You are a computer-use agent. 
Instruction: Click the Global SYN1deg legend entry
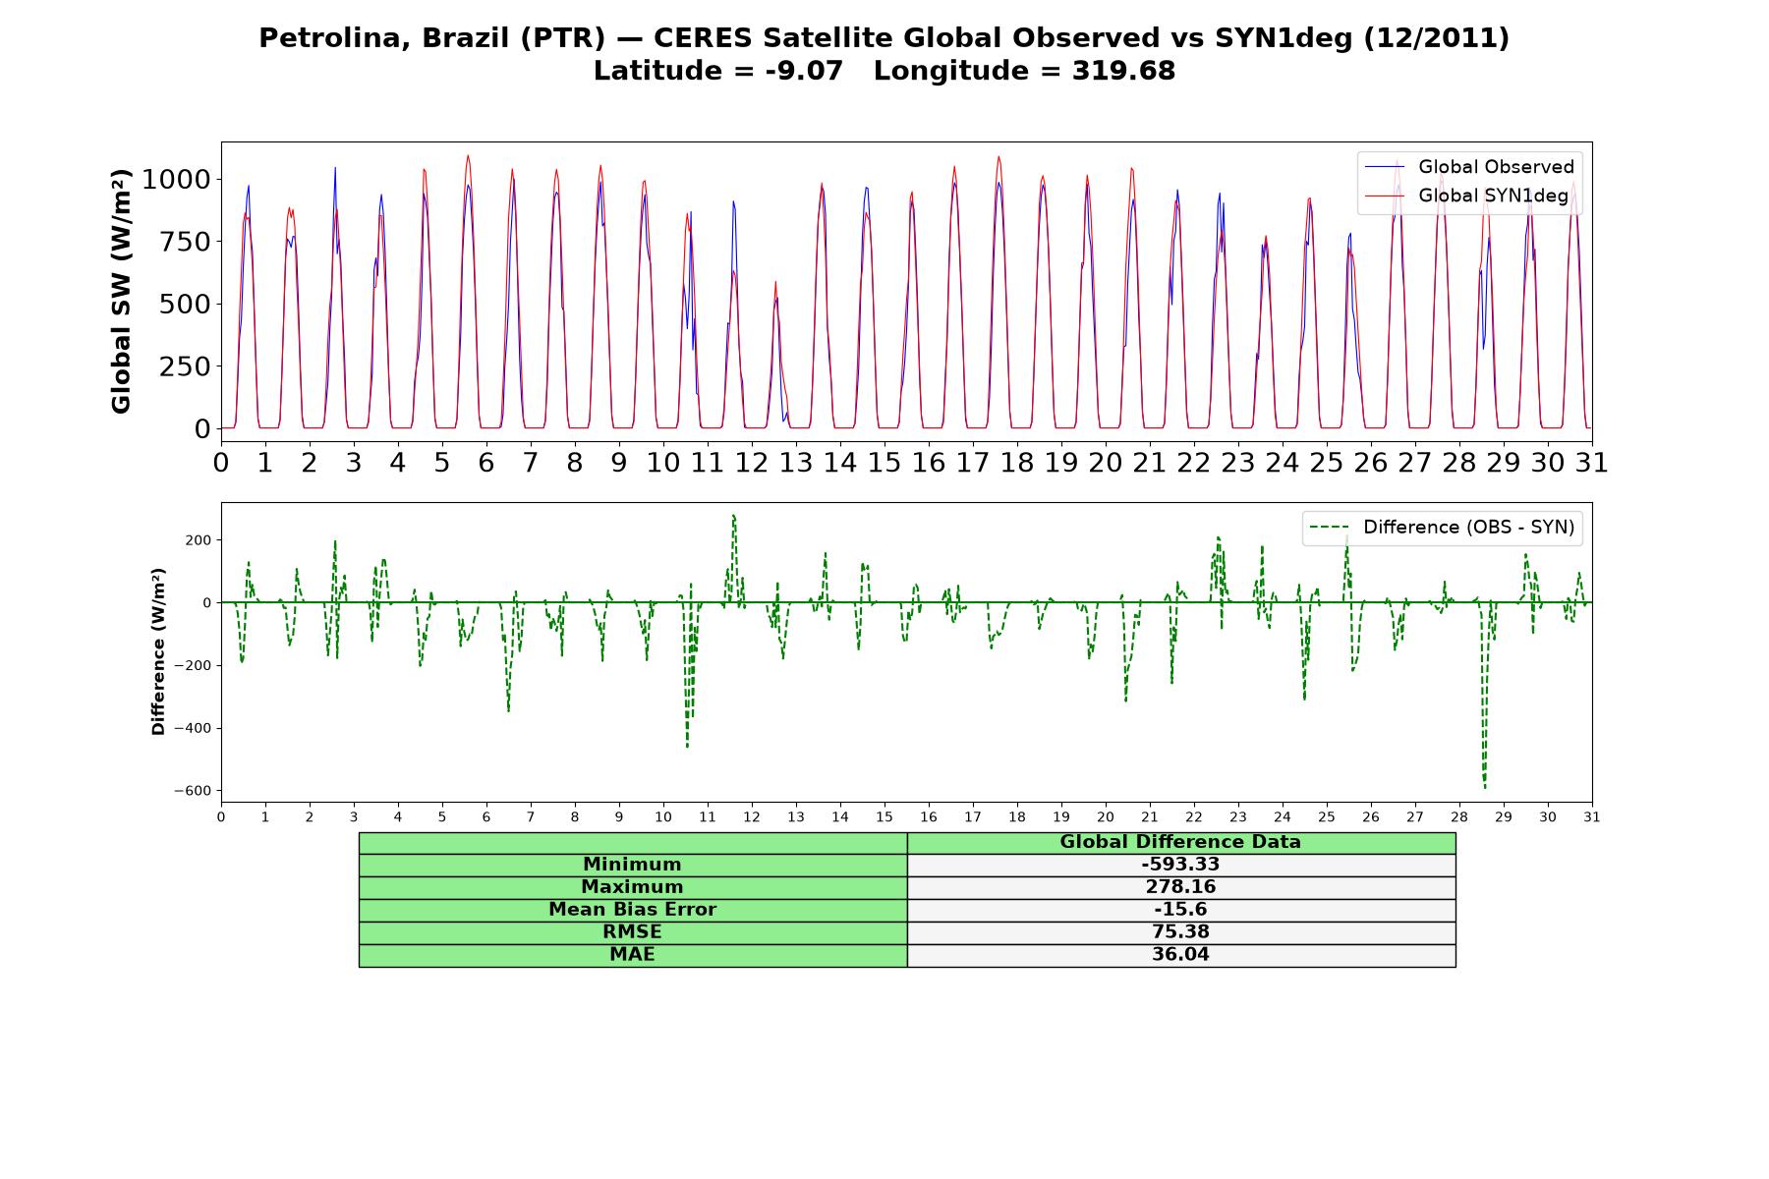pos(1466,196)
